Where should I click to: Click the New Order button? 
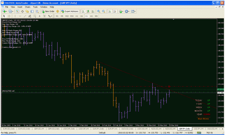pyautogui.click(x=48, y=11)
